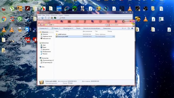
Task: Expand the address bar history dropdown arrow
Action: coord(105,25)
